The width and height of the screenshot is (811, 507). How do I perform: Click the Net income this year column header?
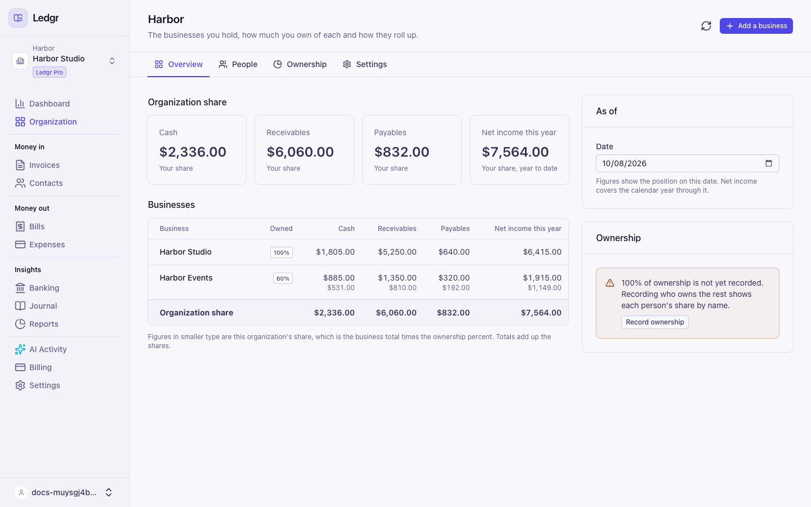click(x=528, y=229)
